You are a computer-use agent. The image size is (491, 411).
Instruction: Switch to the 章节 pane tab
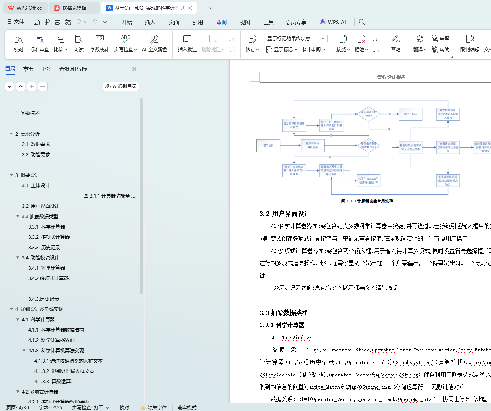[29, 69]
